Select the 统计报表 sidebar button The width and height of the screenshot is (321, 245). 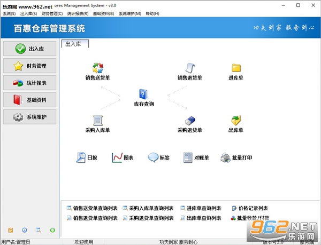[29, 83]
